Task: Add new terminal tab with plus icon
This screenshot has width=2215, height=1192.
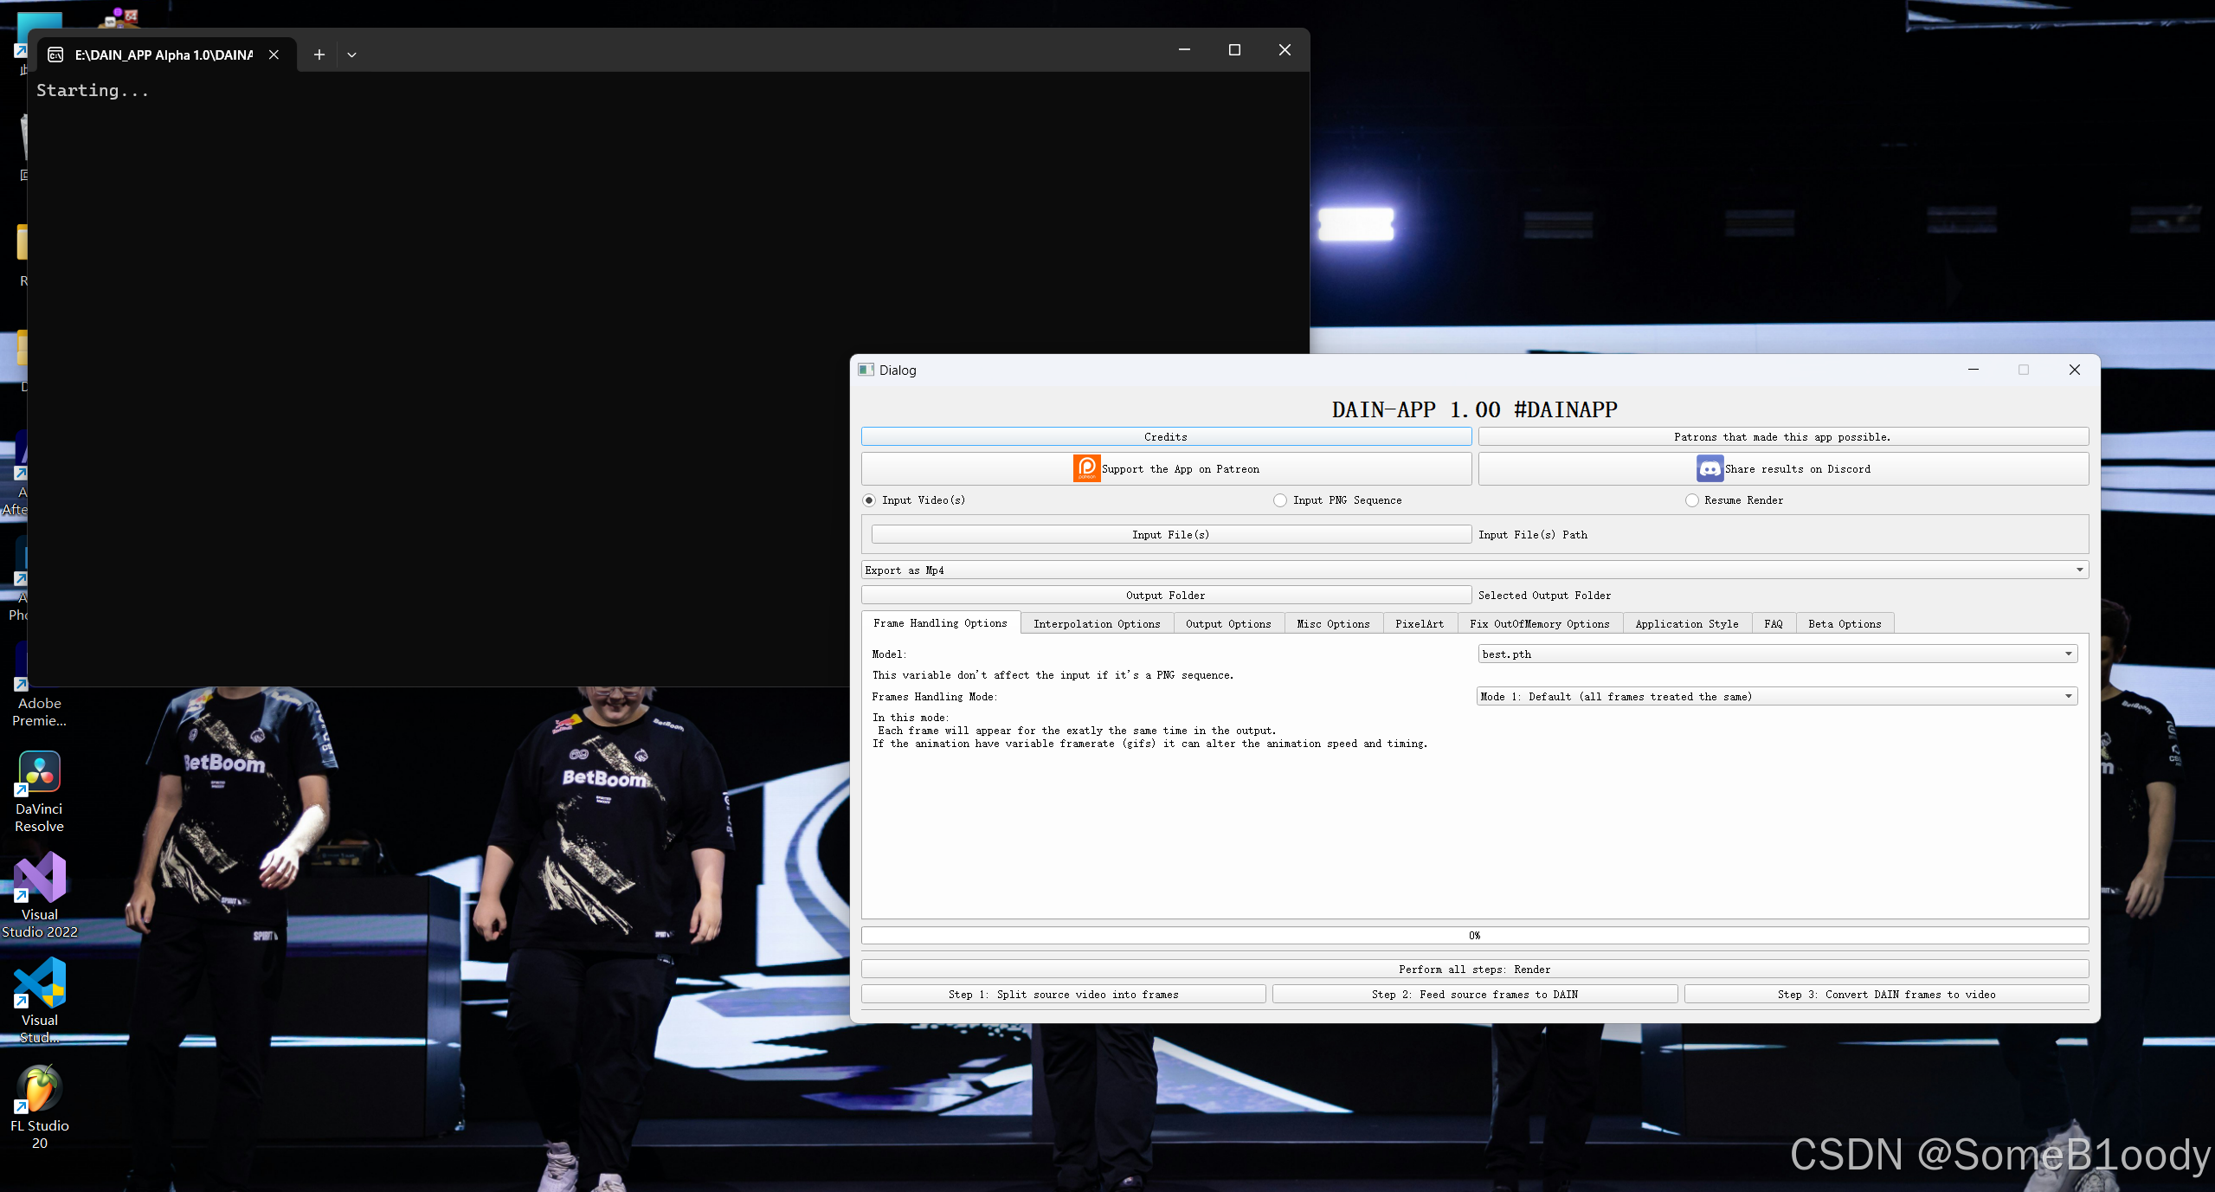Action: pos(319,55)
